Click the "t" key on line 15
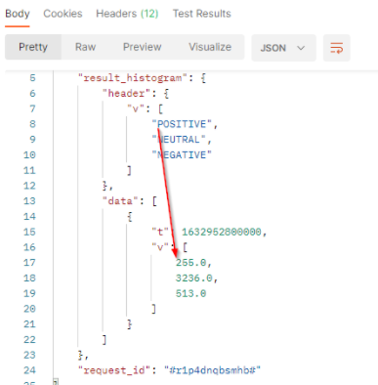 click(x=160, y=232)
